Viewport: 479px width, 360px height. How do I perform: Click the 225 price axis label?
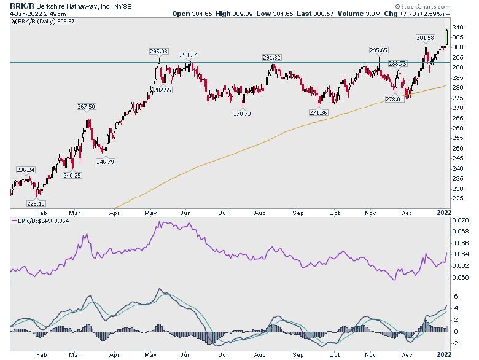pos(458,198)
